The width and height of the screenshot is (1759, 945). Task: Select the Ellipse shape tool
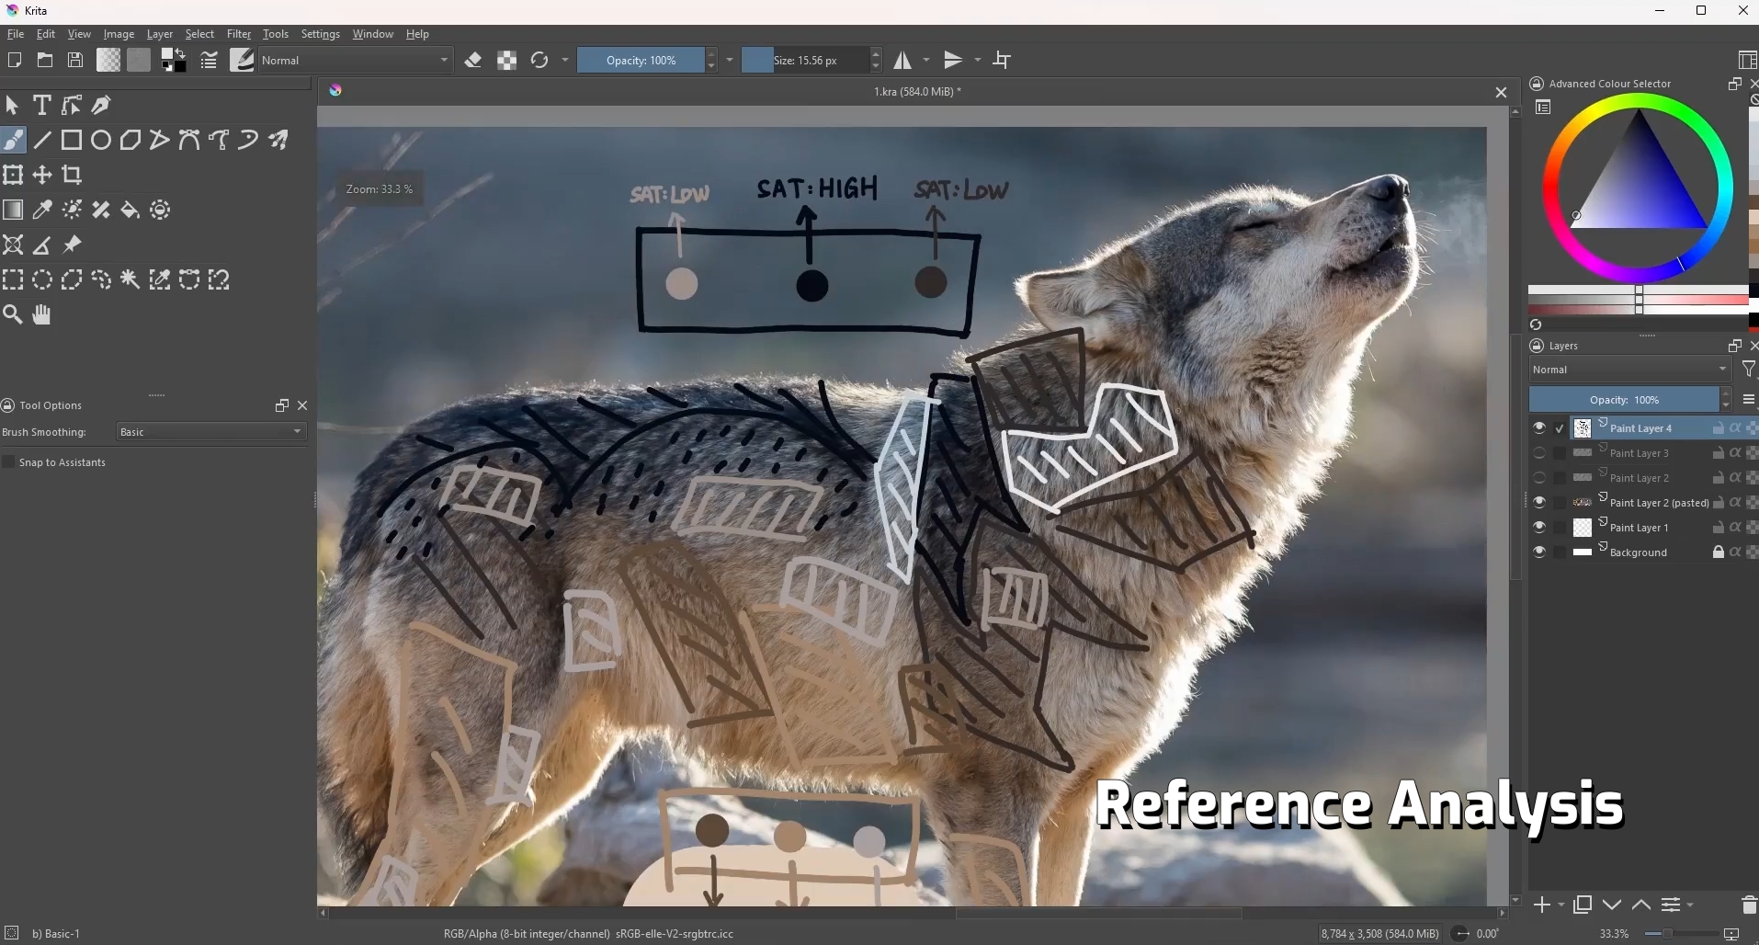point(101,140)
